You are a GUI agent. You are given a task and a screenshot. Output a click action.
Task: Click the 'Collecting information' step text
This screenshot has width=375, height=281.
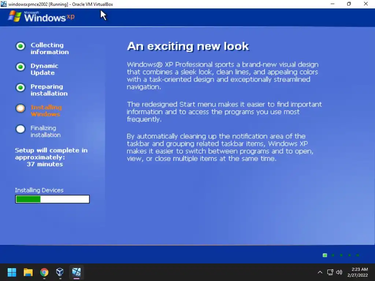(x=49, y=49)
